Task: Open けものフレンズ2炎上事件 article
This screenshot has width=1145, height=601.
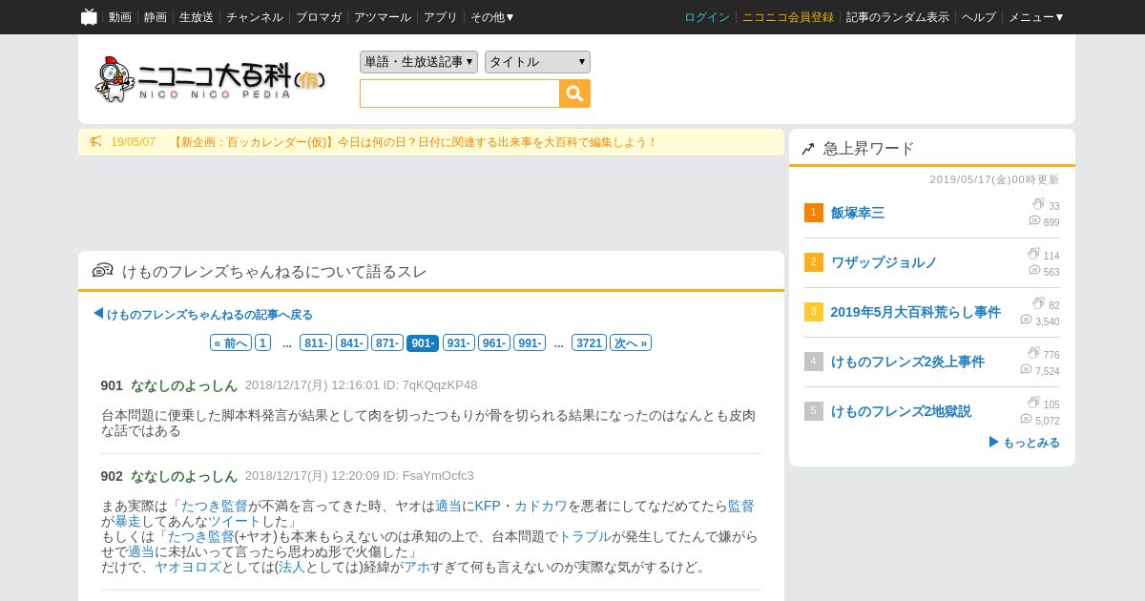Action: (x=907, y=362)
